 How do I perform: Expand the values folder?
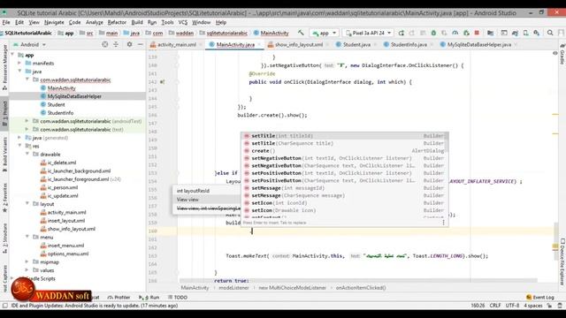[27, 270]
